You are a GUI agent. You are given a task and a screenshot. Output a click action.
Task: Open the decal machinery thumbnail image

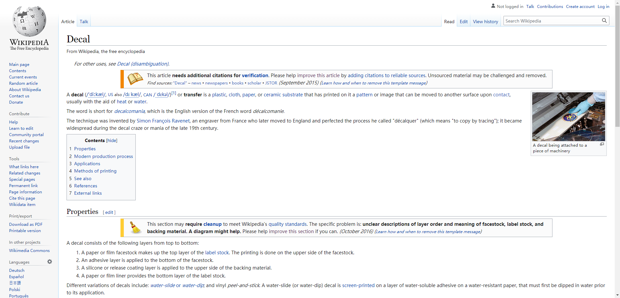point(568,117)
